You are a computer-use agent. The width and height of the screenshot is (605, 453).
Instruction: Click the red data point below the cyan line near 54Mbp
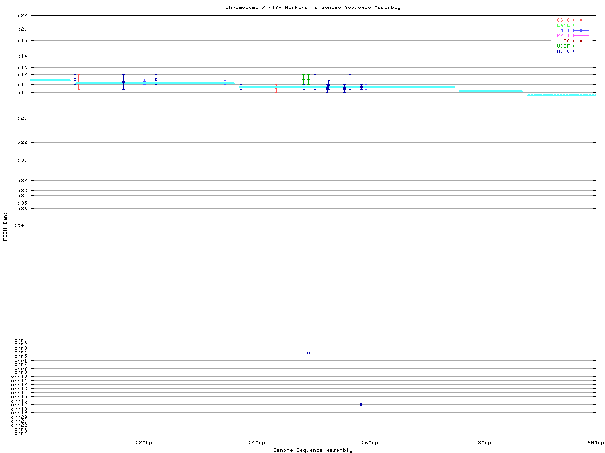click(276, 89)
